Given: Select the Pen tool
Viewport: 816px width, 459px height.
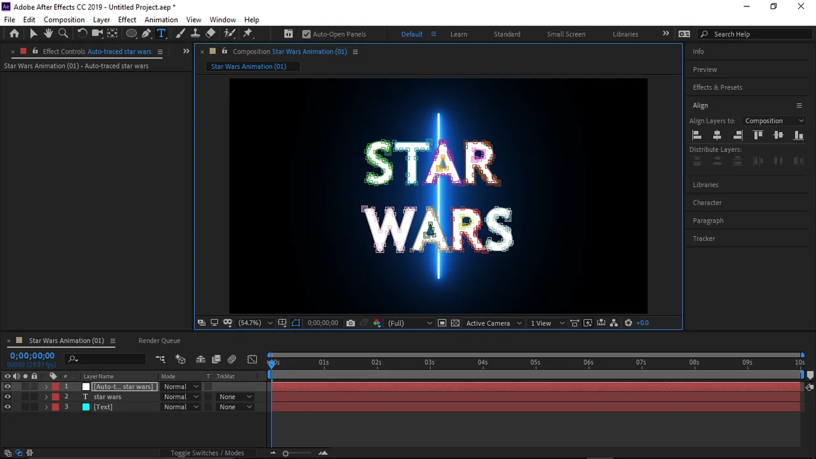Looking at the screenshot, I should click(x=147, y=34).
